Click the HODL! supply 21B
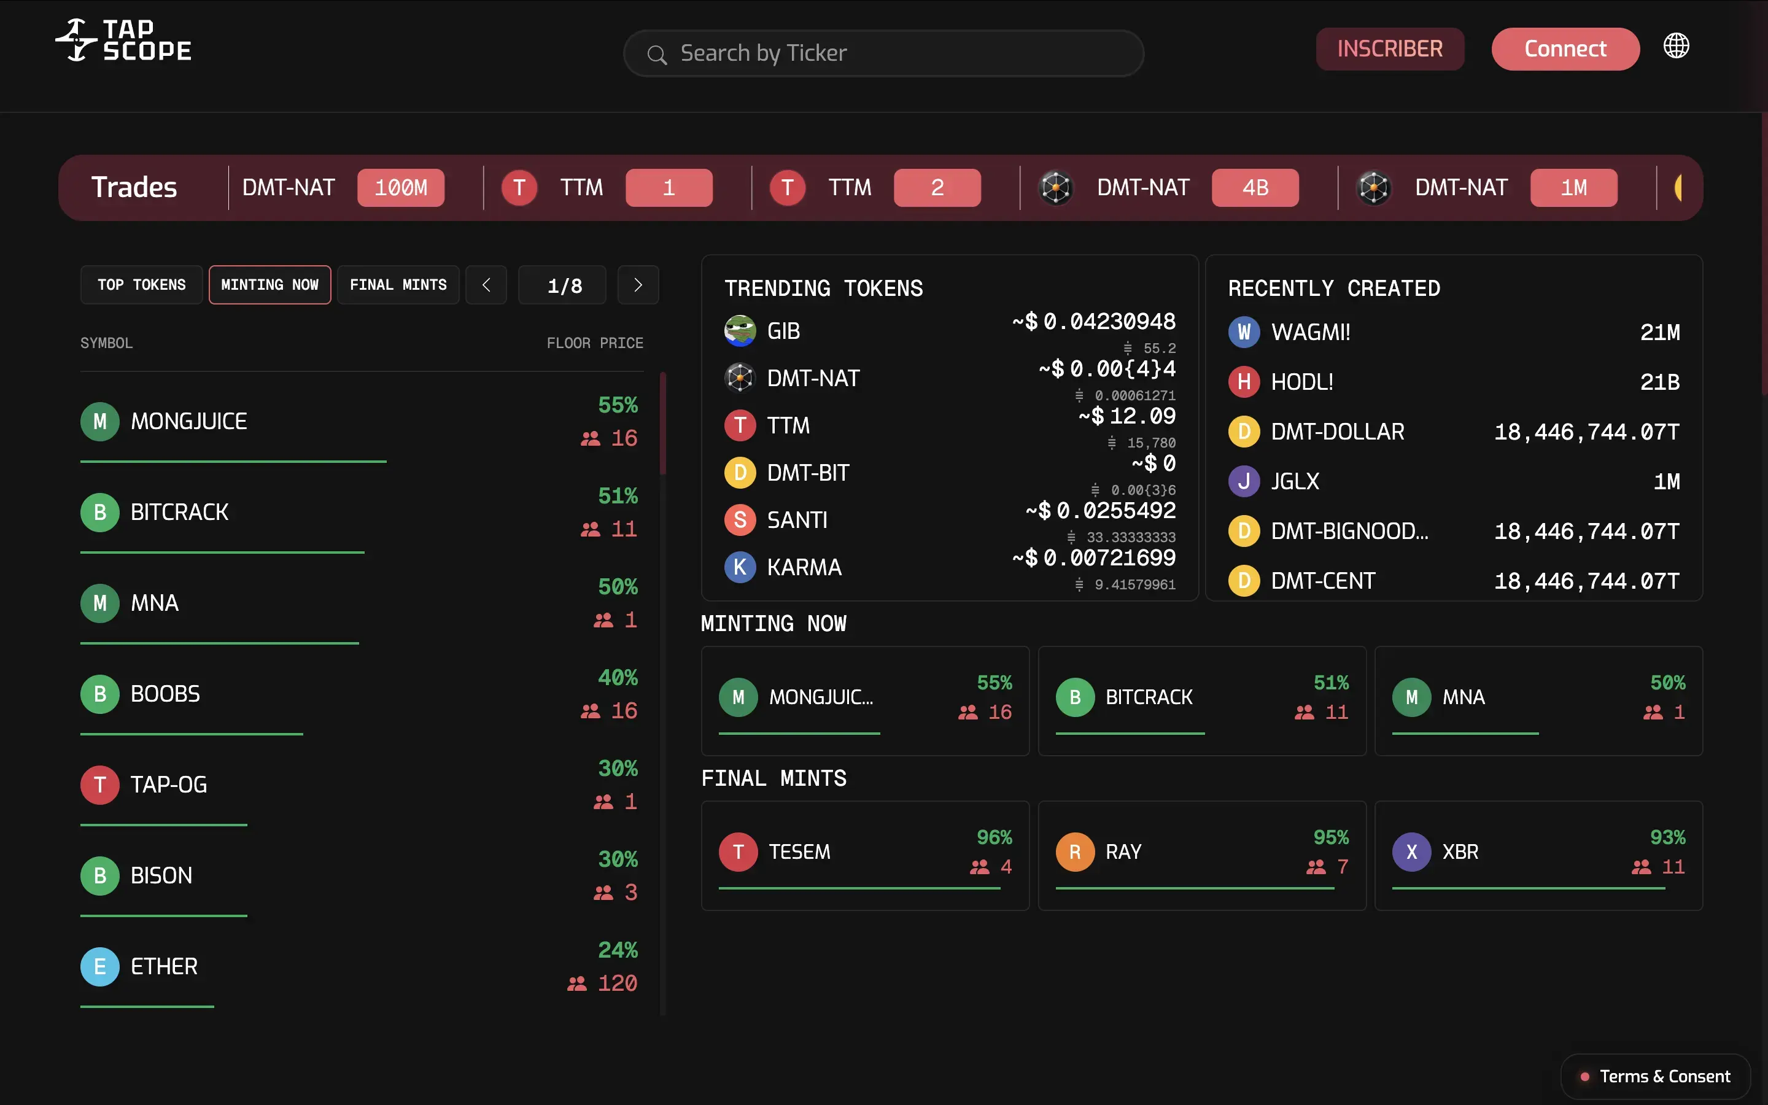The height and width of the screenshot is (1105, 1768). 1659,382
